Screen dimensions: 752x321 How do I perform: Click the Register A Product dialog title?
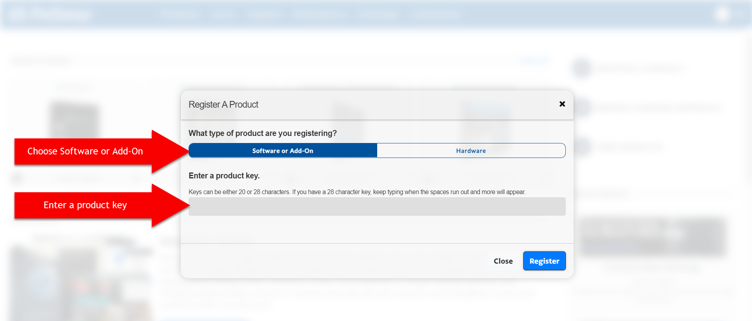click(223, 105)
